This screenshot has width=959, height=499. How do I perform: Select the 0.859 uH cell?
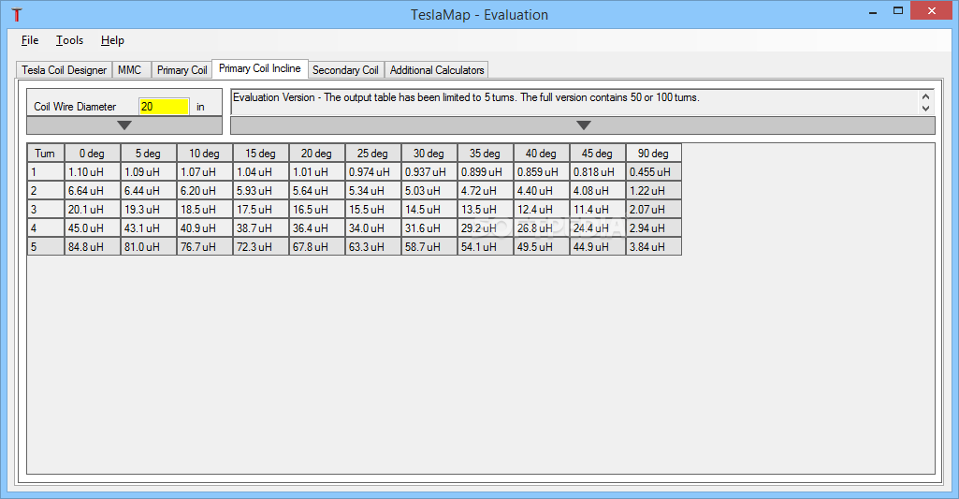click(542, 172)
